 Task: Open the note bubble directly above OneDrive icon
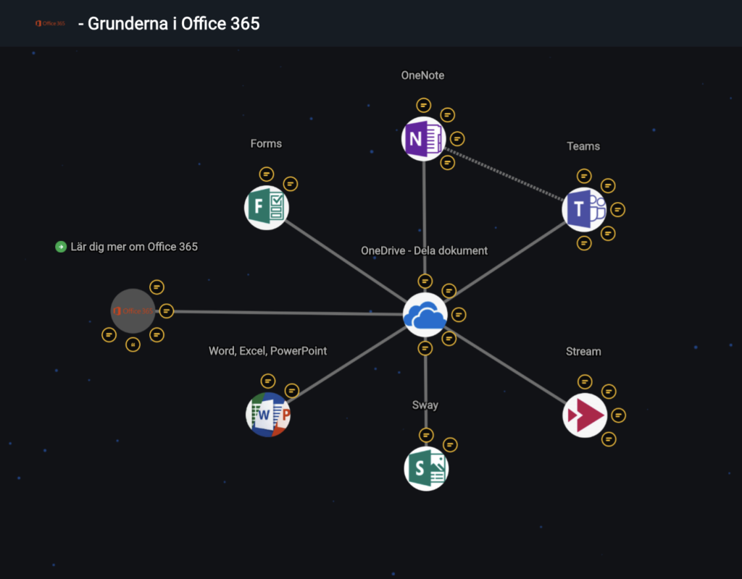[425, 282]
